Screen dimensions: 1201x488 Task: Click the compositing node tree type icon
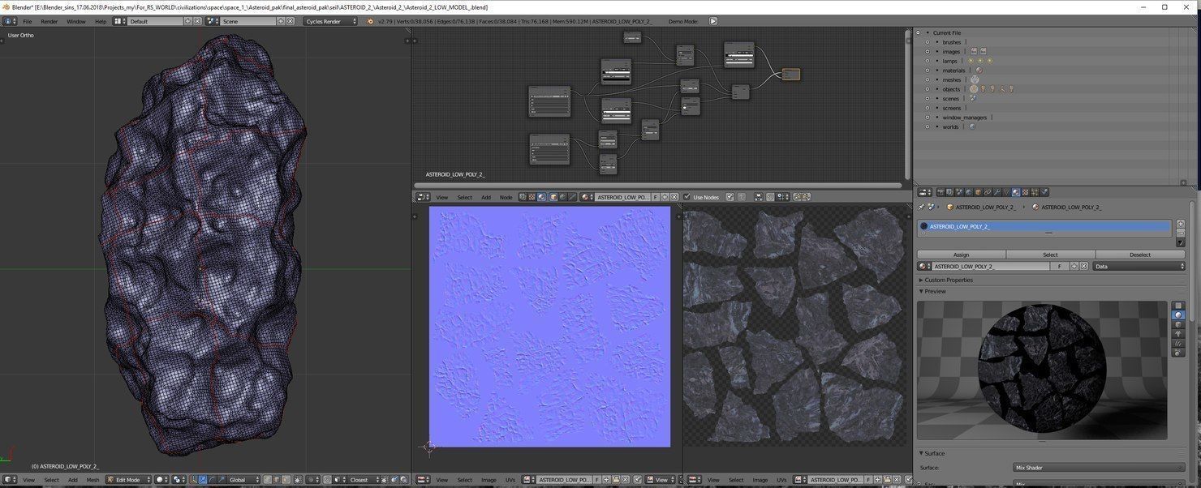click(x=523, y=197)
